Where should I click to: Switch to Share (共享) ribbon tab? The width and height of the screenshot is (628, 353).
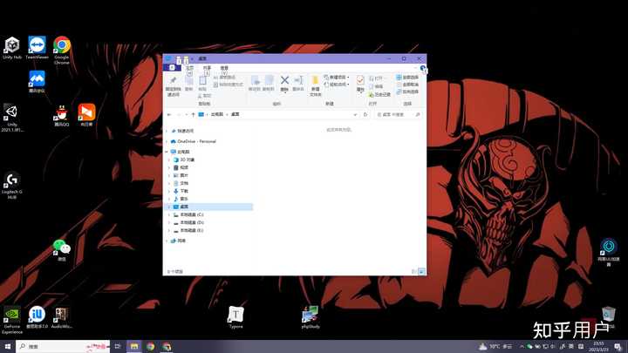[207, 68]
